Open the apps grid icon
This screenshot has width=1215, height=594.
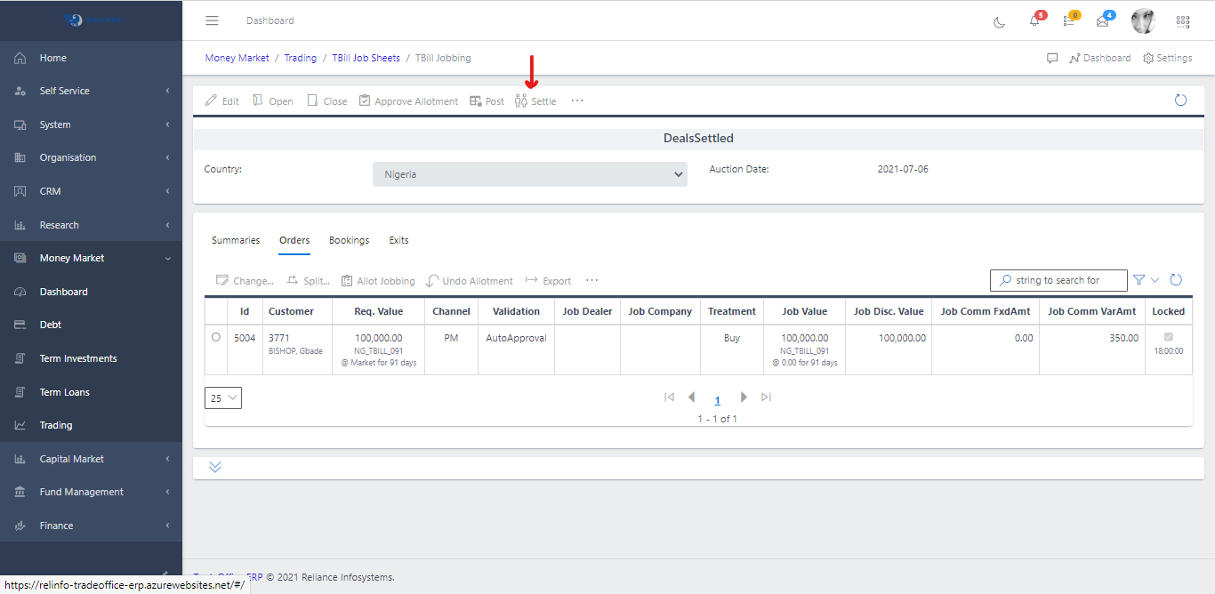pyautogui.click(x=1183, y=21)
